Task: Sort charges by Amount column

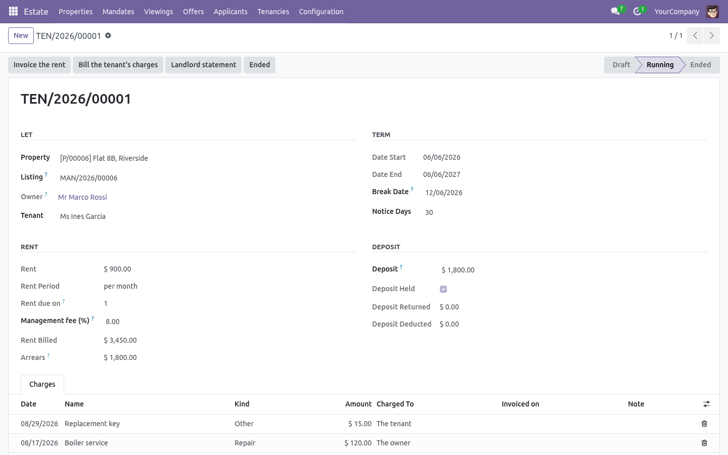Action: pos(358,404)
